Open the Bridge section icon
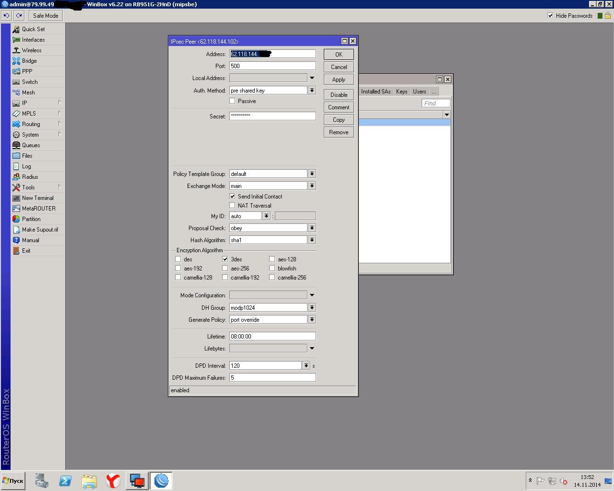 click(16, 61)
